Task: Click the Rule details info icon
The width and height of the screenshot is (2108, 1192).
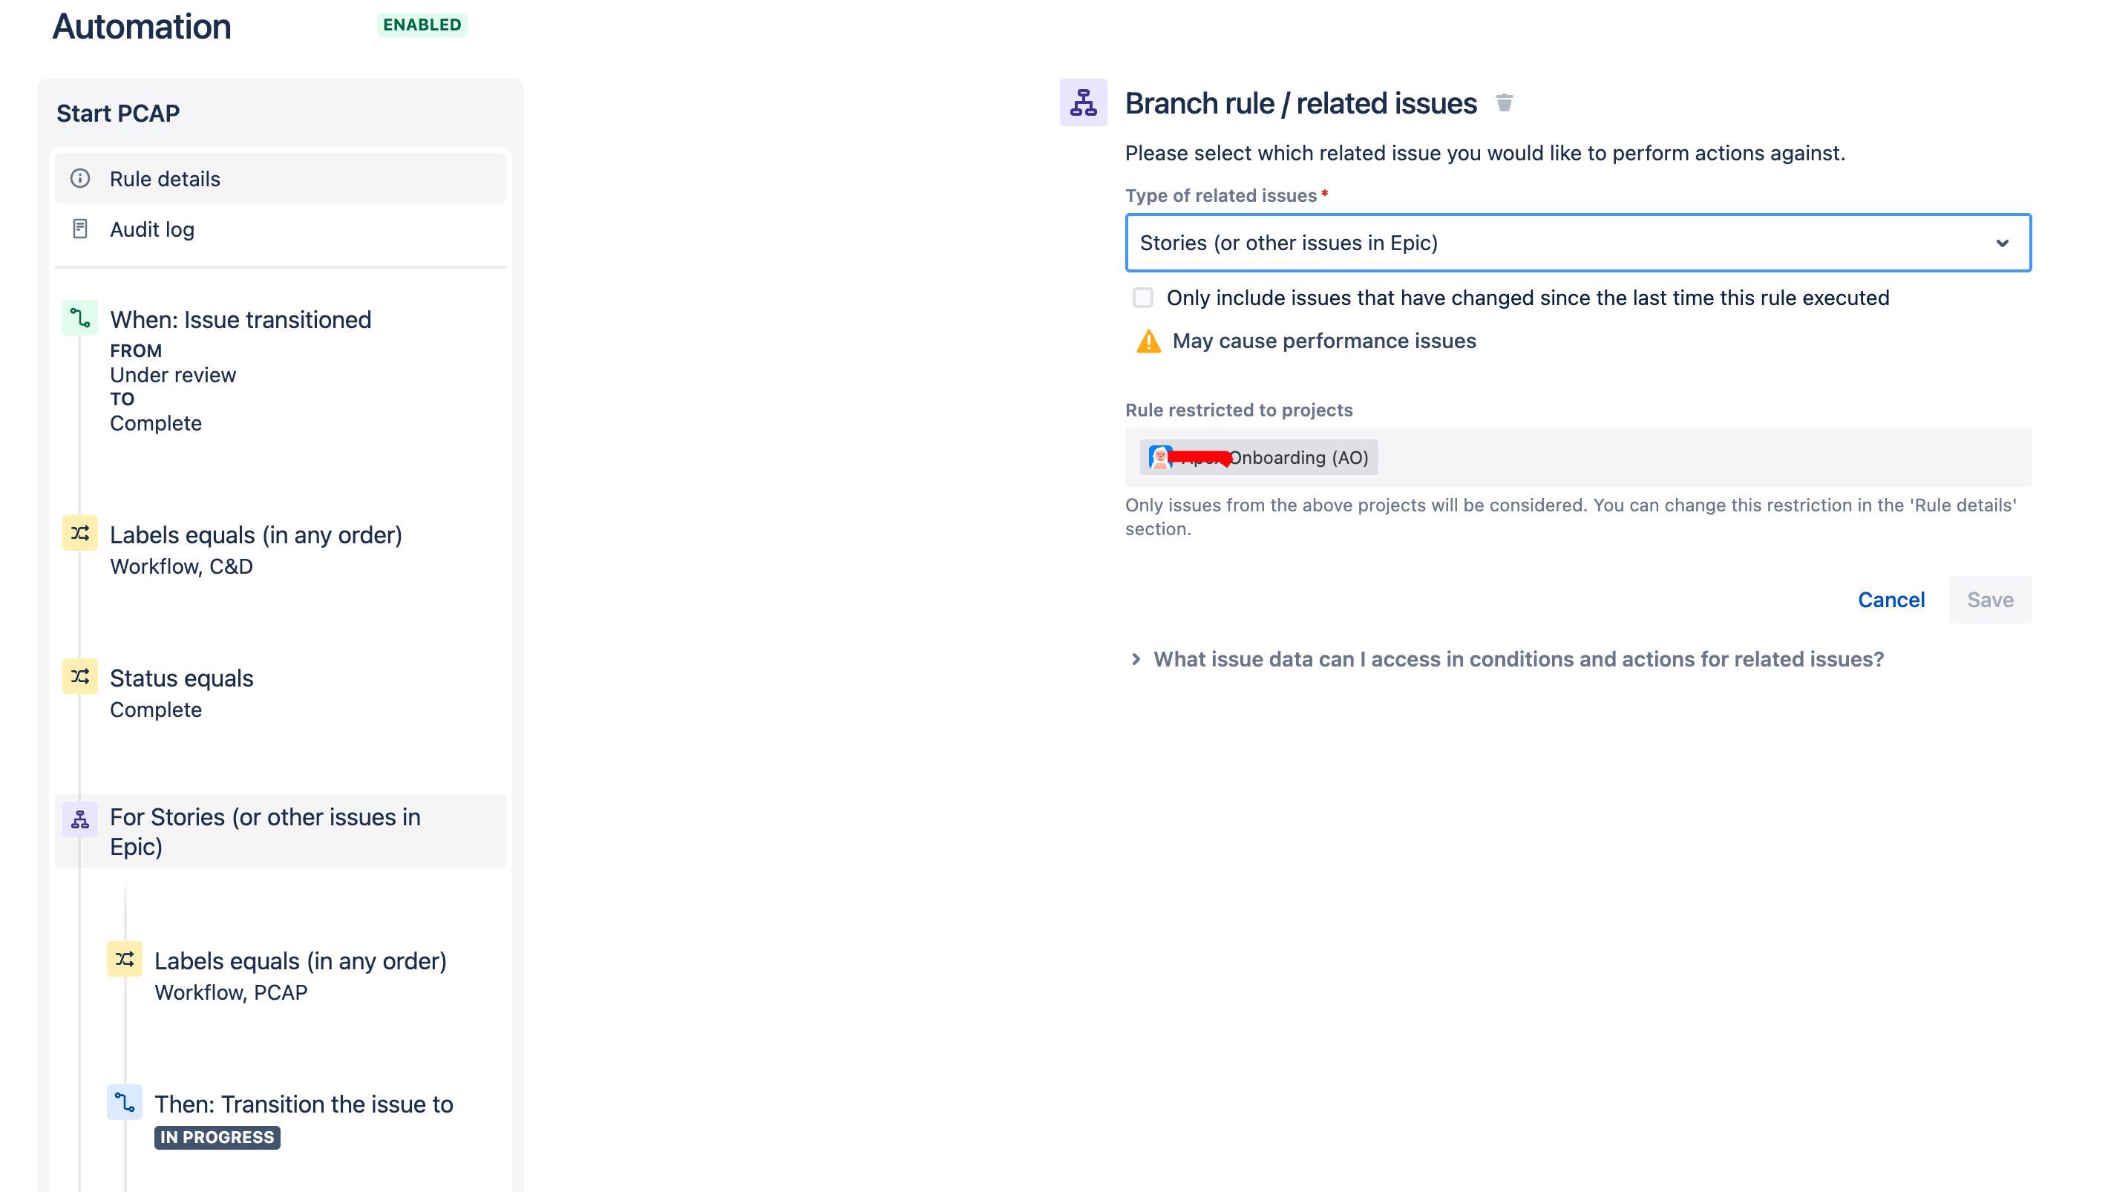Action: (x=79, y=178)
